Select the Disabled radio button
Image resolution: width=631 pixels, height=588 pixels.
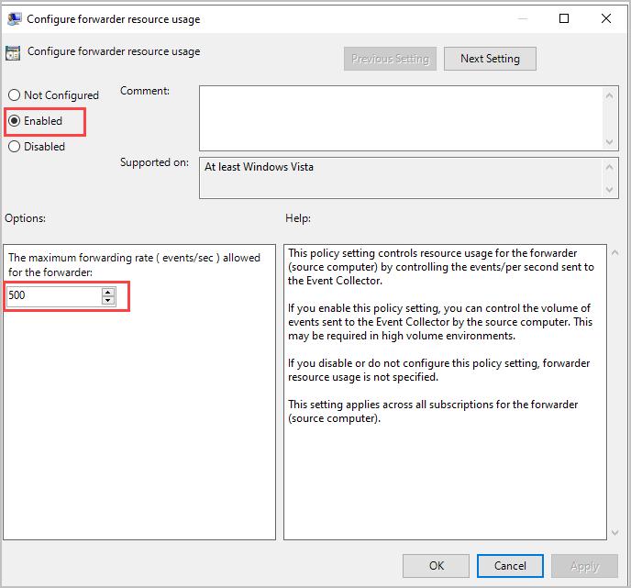tap(14, 146)
